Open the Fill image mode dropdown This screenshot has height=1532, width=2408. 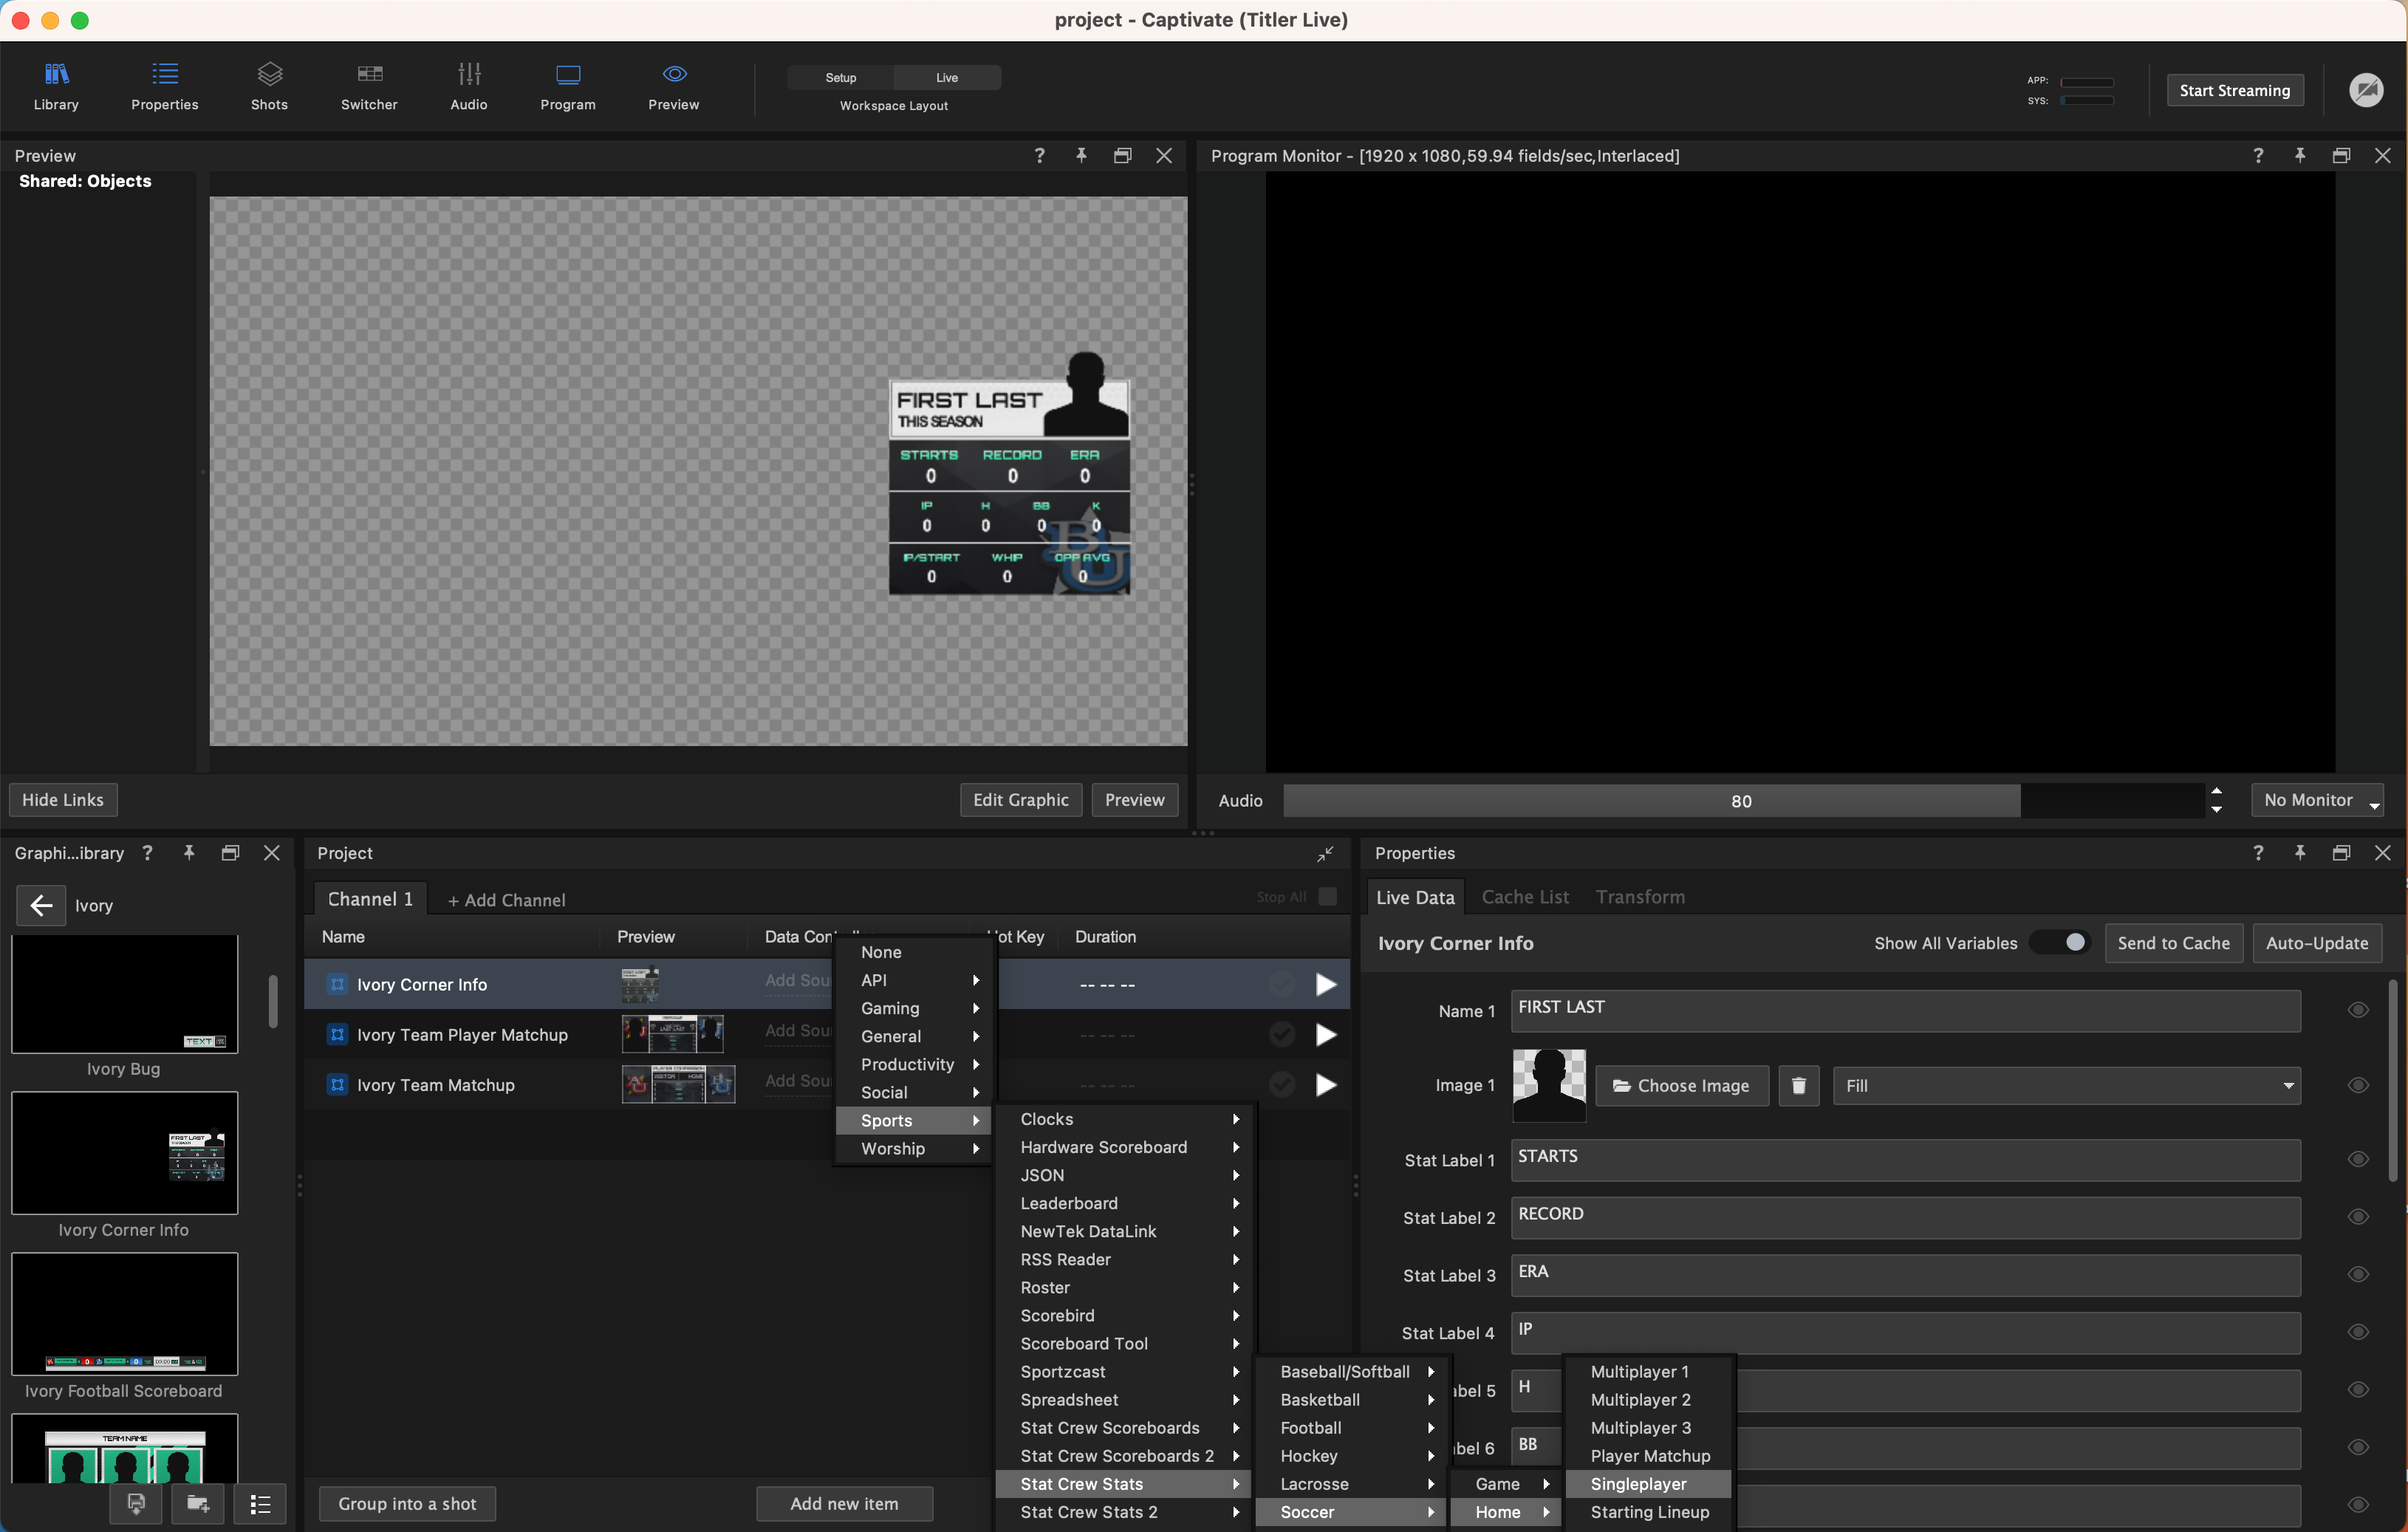pyautogui.click(x=2066, y=1086)
